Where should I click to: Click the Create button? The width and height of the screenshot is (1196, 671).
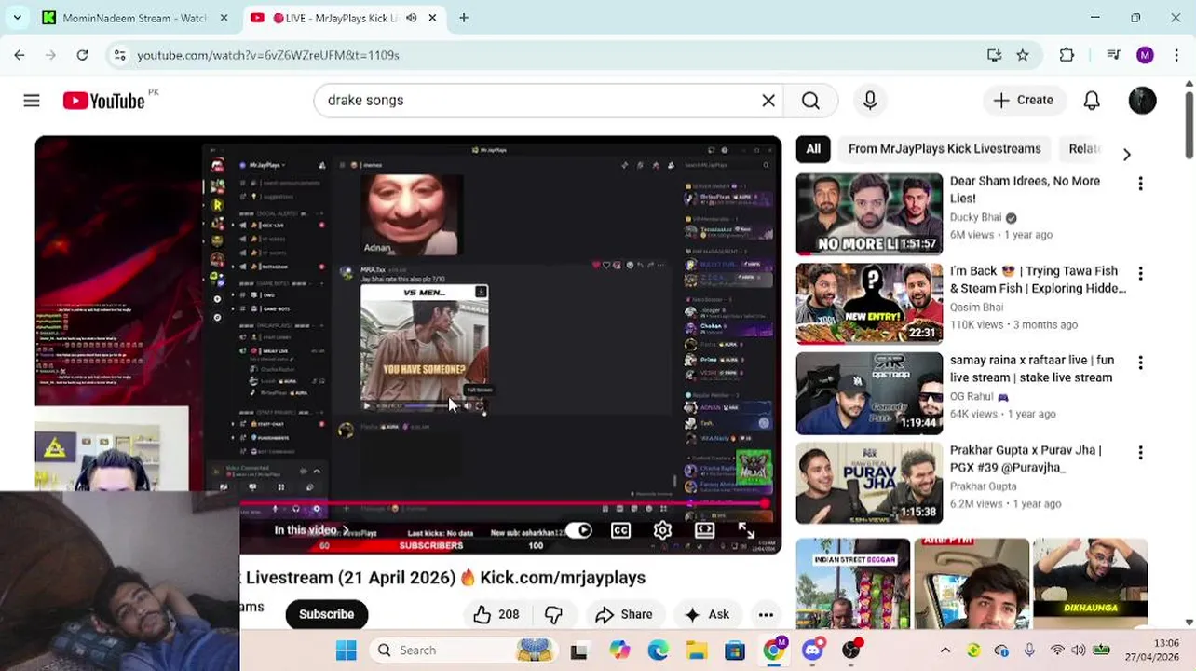coord(1023,101)
